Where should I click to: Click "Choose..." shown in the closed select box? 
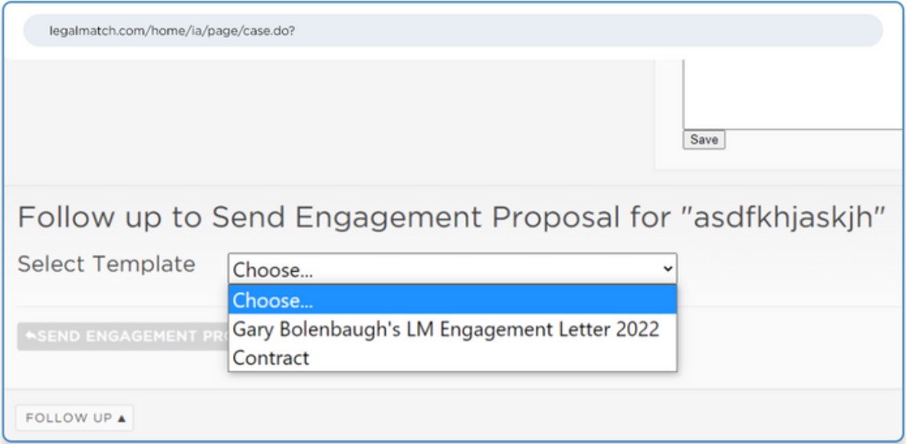point(273,269)
